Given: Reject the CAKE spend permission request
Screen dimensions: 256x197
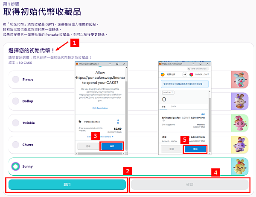Looking at the screenshot, I should (x=88, y=146).
